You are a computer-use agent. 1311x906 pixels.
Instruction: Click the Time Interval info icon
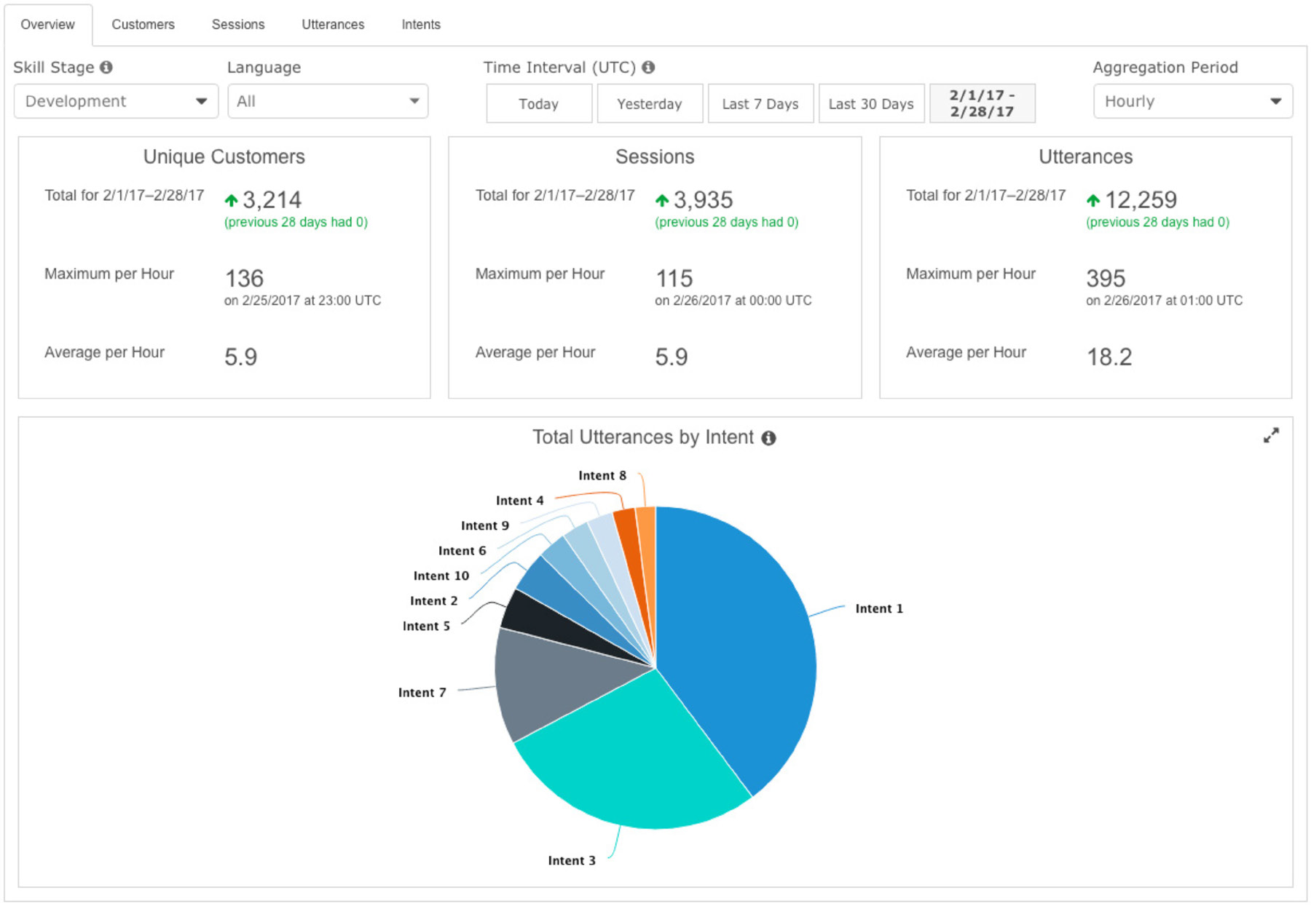point(647,68)
